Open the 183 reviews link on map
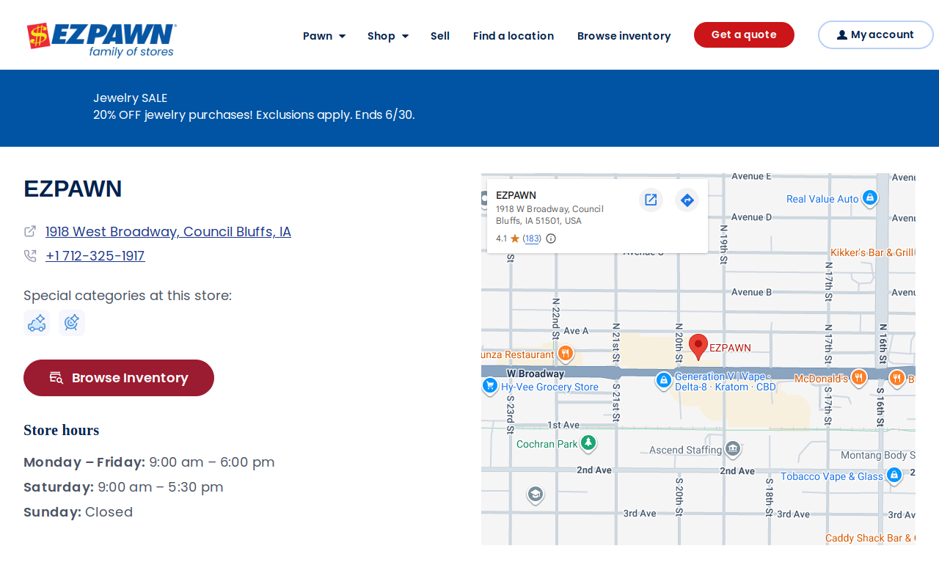 pos(533,238)
